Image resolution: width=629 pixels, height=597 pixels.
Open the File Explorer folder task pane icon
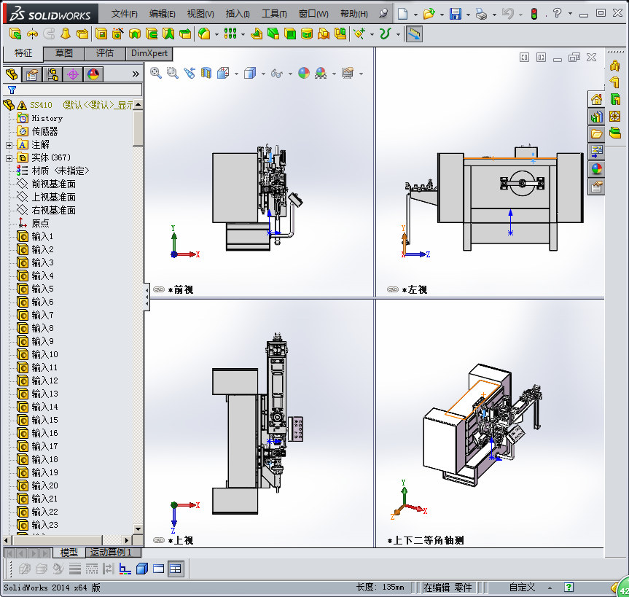[x=596, y=134]
